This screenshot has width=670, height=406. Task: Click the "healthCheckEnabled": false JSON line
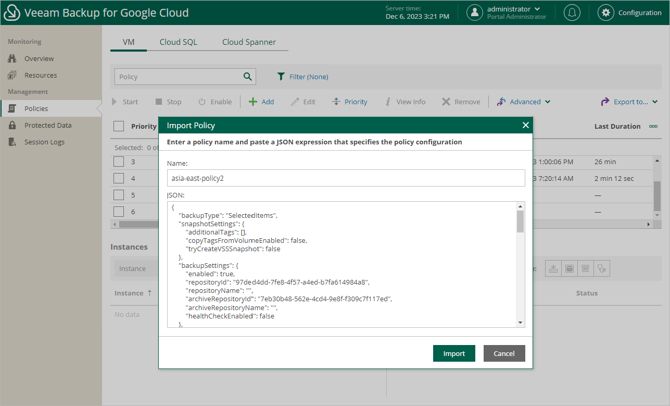pyautogui.click(x=230, y=316)
